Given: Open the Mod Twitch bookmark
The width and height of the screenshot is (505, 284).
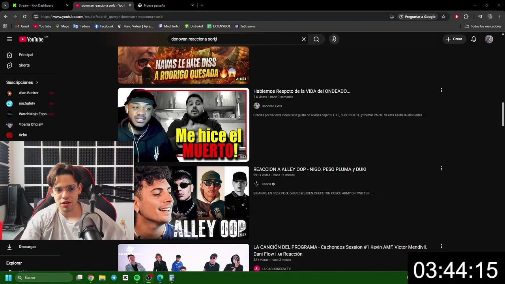Looking at the screenshot, I should point(169,26).
